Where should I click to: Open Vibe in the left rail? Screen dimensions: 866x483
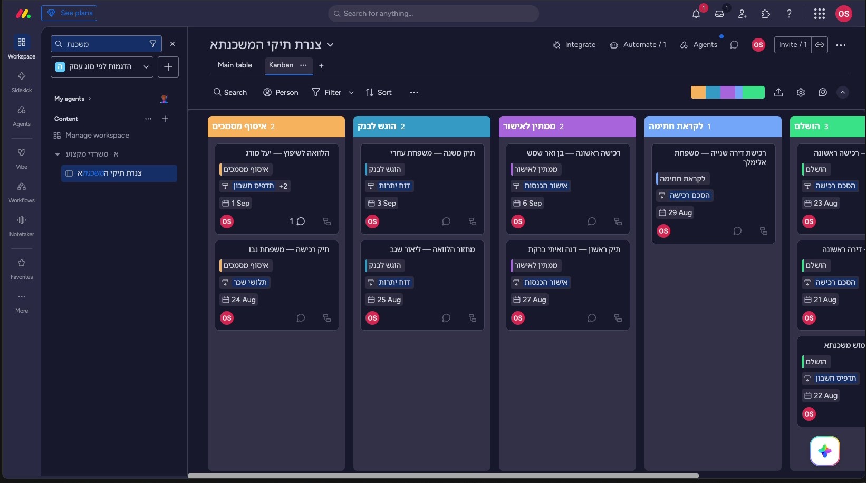(x=22, y=158)
